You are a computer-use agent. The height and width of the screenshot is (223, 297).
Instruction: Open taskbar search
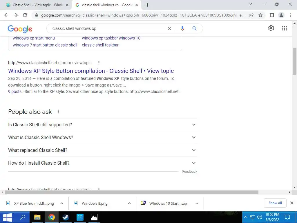22,217
